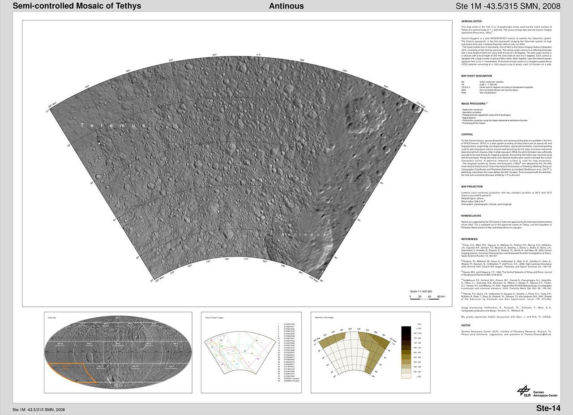Click the IMAGE PROCESSING heading

(474, 103)
